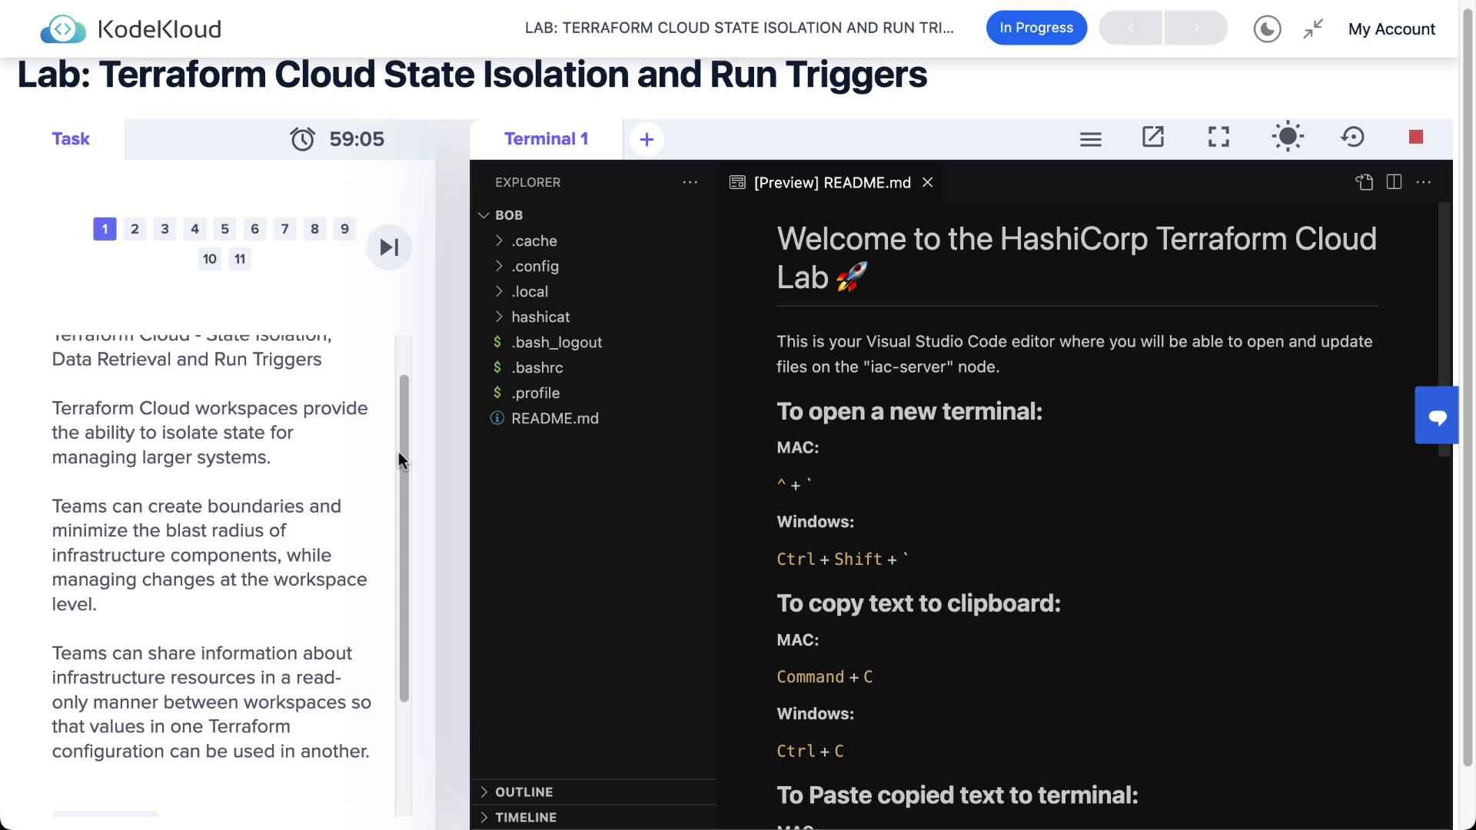Toggle dark mode moon icon in header

pyautogui.click(x=1267, y=29)
